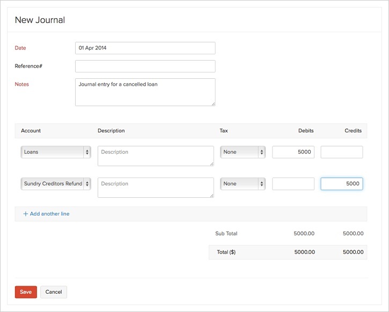The width and height of the screenshot is (389, 312).
Task: Grab the resize handle of the Notes text area
Action: (212, 103)
